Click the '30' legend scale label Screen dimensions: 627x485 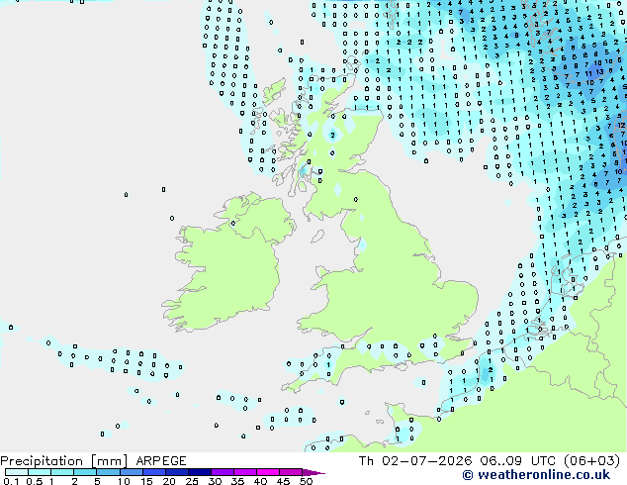tap(215, 481)
